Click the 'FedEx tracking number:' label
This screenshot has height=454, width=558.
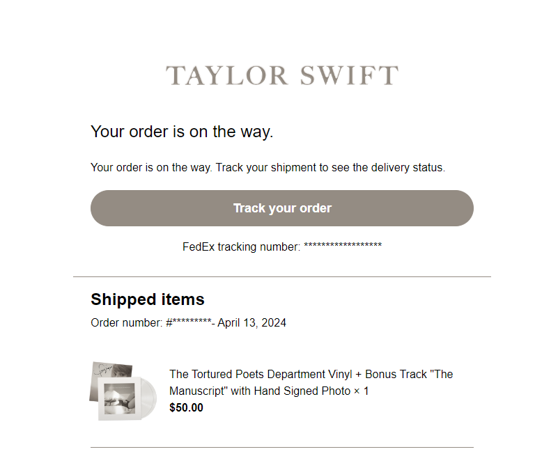click(242, 246)
